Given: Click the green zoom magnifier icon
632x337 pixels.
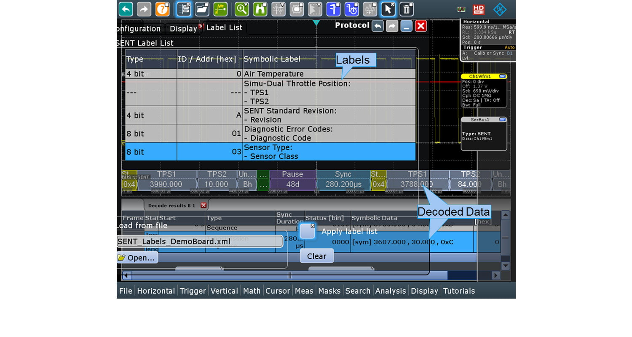Looking at the screenshot, I should 242,9.
